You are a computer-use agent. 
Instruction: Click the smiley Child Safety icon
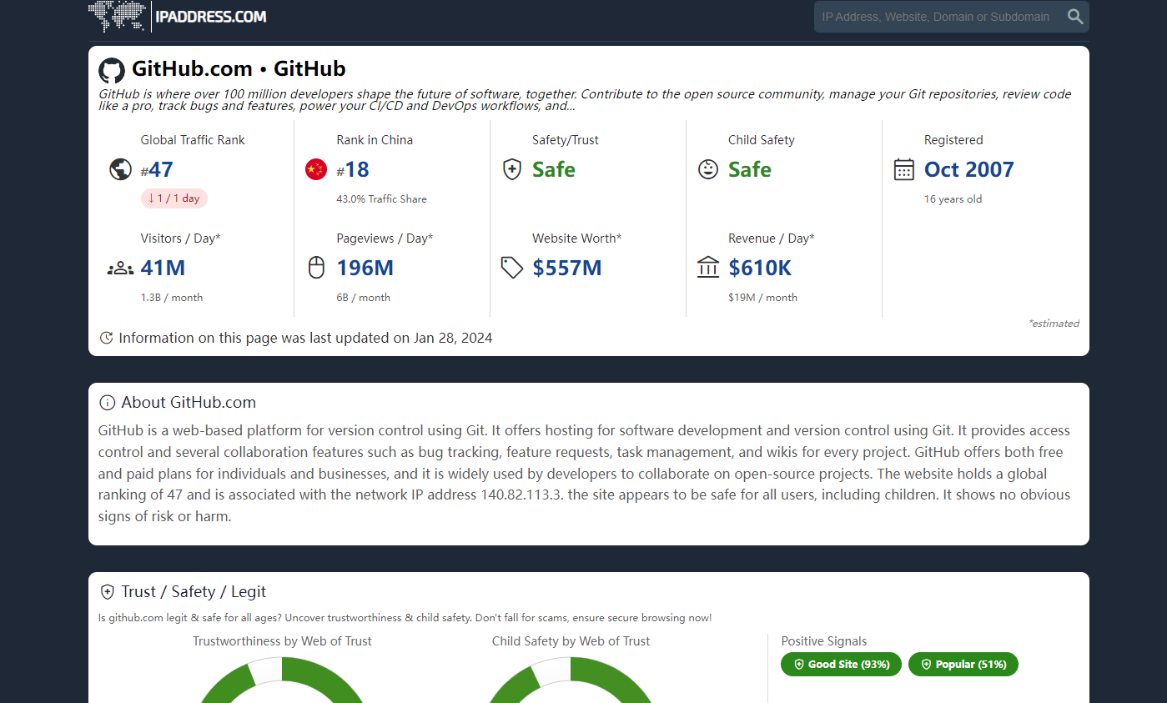[708, 169]
